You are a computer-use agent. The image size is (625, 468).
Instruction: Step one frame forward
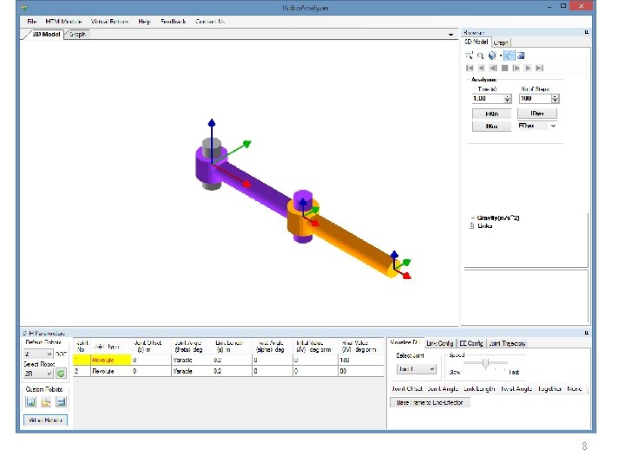[516, 68]
